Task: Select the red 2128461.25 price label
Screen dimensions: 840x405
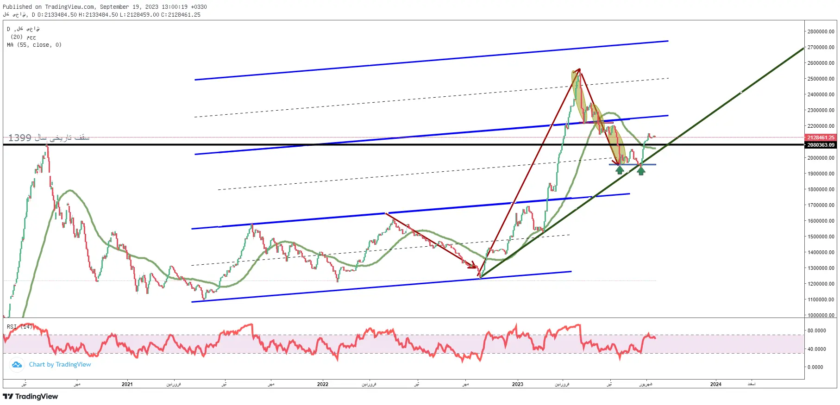Action: pos(821,137)
